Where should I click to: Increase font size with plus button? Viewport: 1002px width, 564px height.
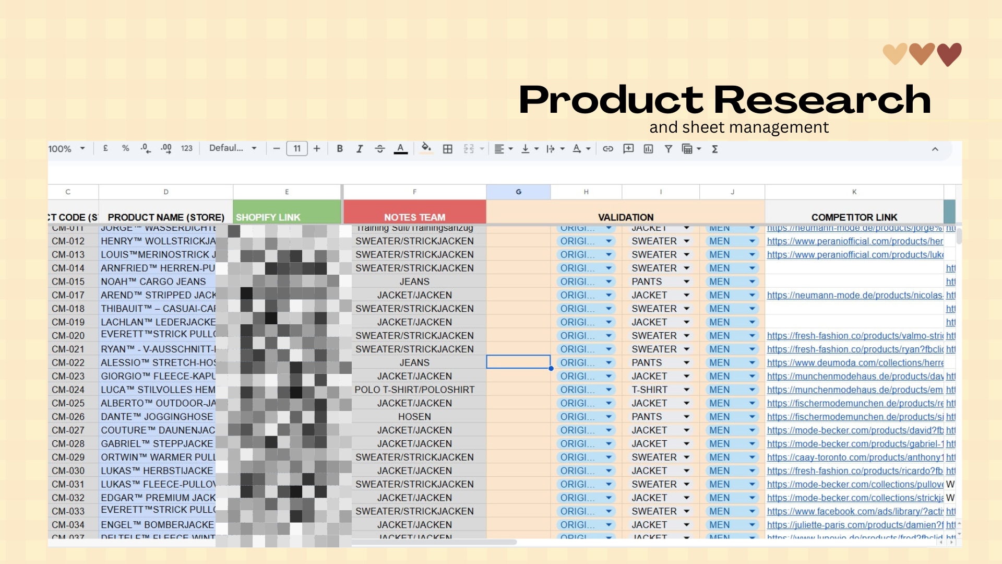coord(317,149)
